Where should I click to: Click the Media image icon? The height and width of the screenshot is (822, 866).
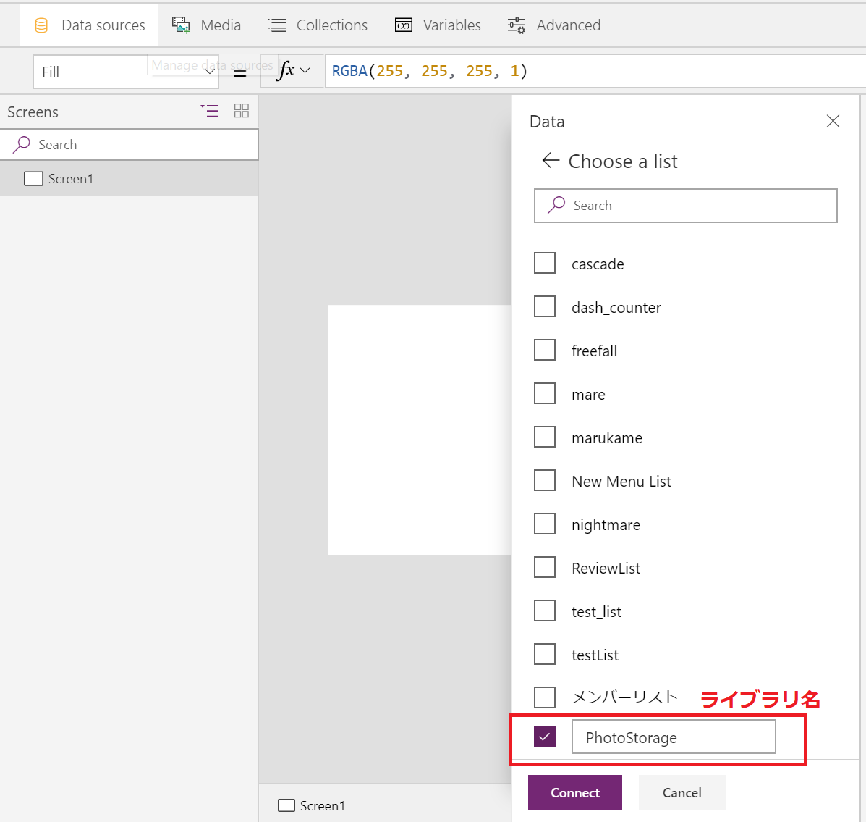[x=181, y=25]
